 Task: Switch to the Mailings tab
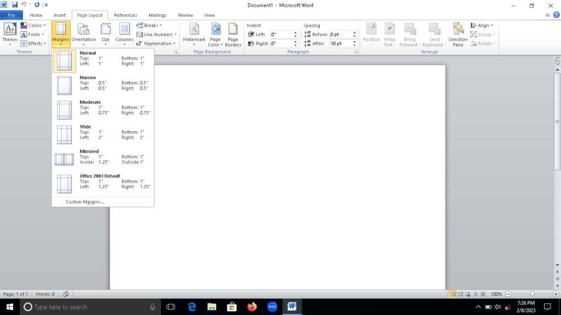(157, 15)
